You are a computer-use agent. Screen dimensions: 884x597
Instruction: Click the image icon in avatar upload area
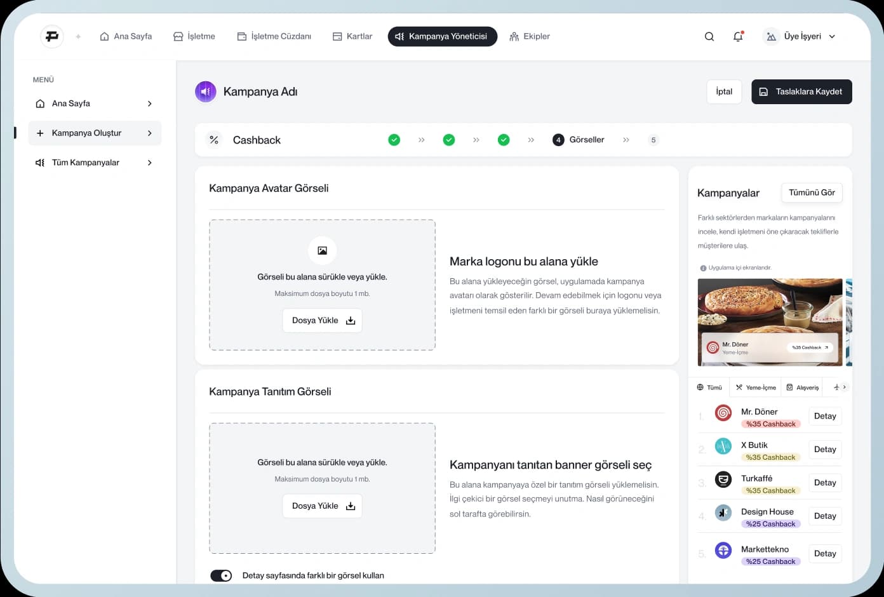click(322, 250)
